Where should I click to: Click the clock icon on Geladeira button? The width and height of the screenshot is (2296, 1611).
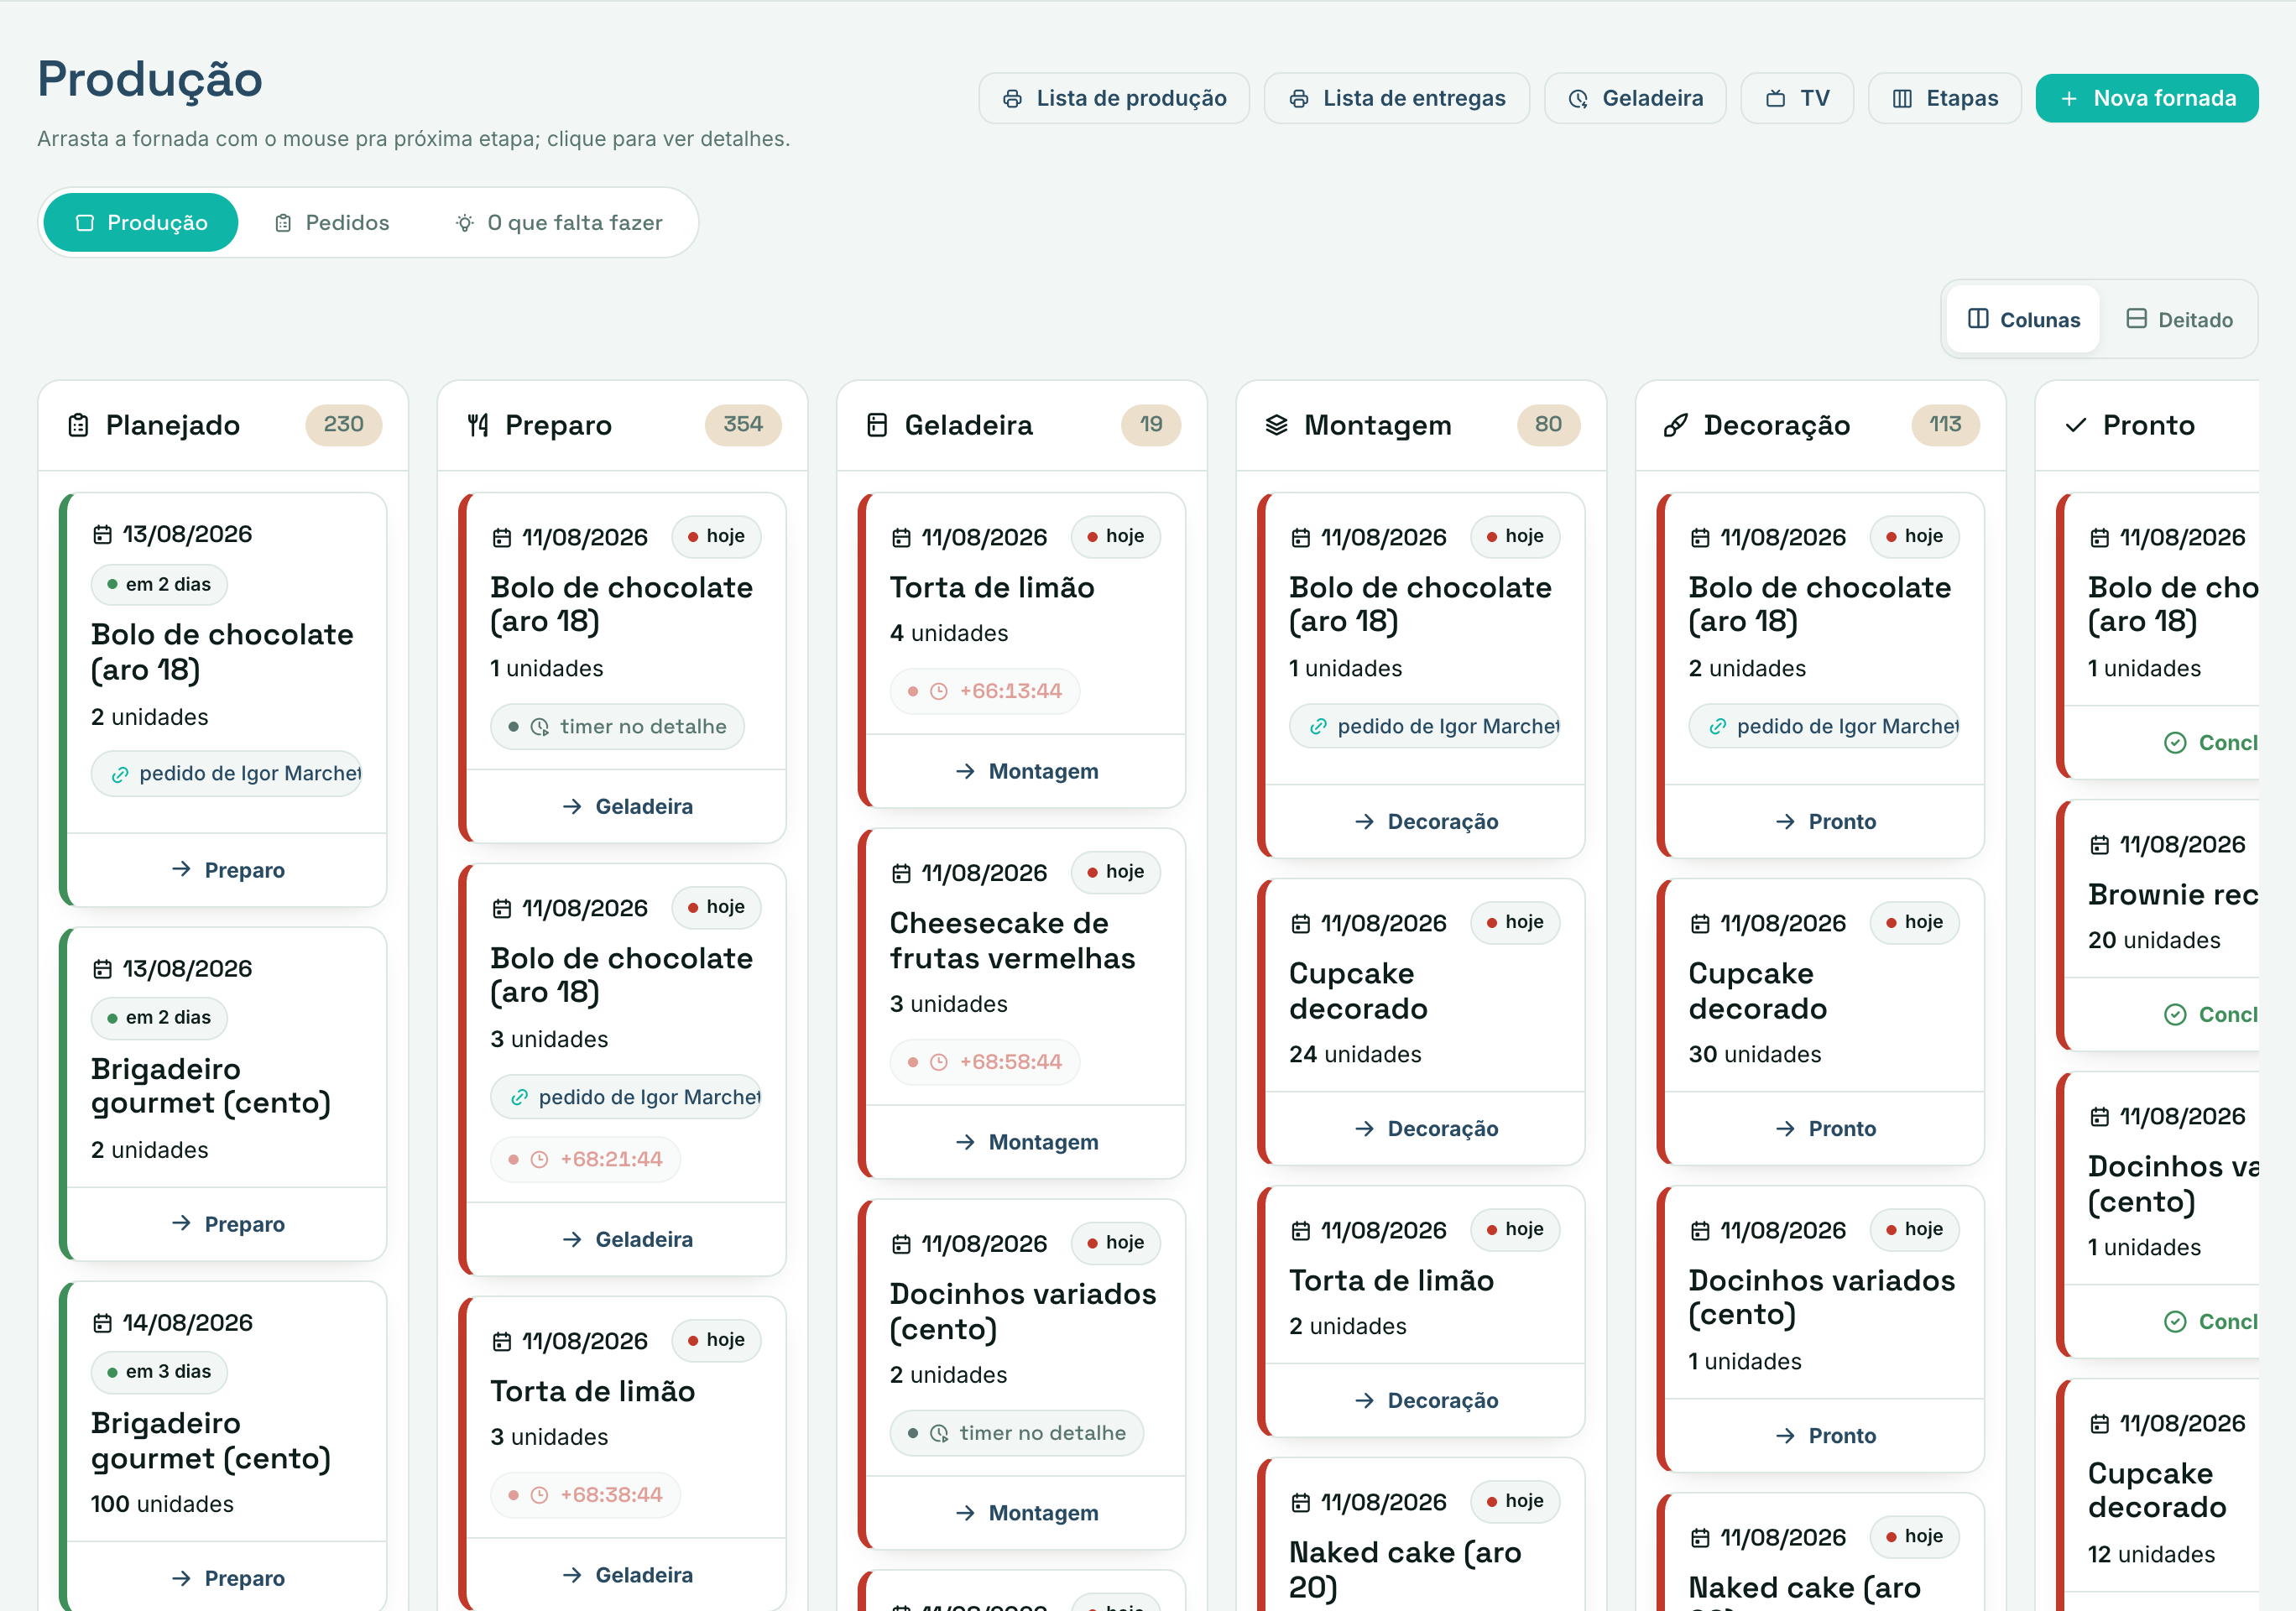1578,99
